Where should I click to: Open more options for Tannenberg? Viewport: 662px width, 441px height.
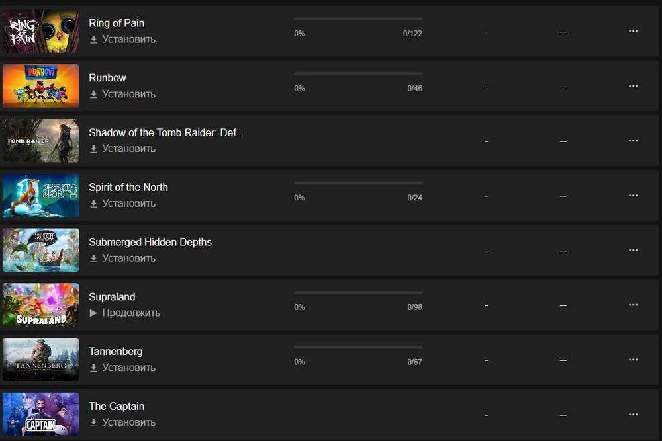coord(633,360)
